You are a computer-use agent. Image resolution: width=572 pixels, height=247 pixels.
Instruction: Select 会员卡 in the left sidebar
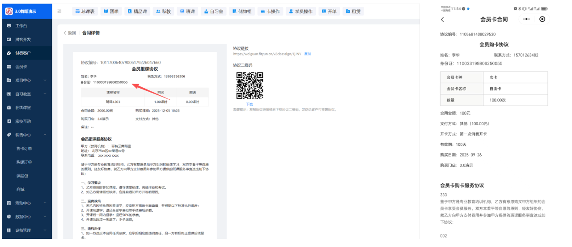click(21, 67)
